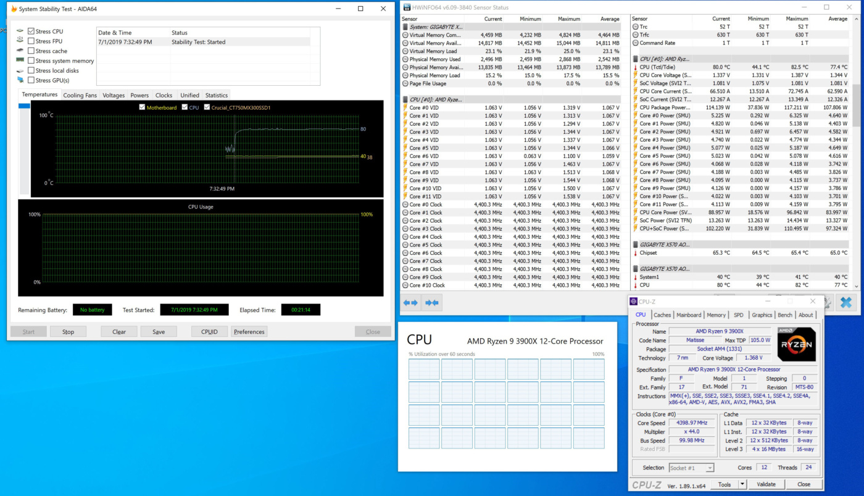
Task: Click clock icon of Core #5 Clock row
Action: 405,245
